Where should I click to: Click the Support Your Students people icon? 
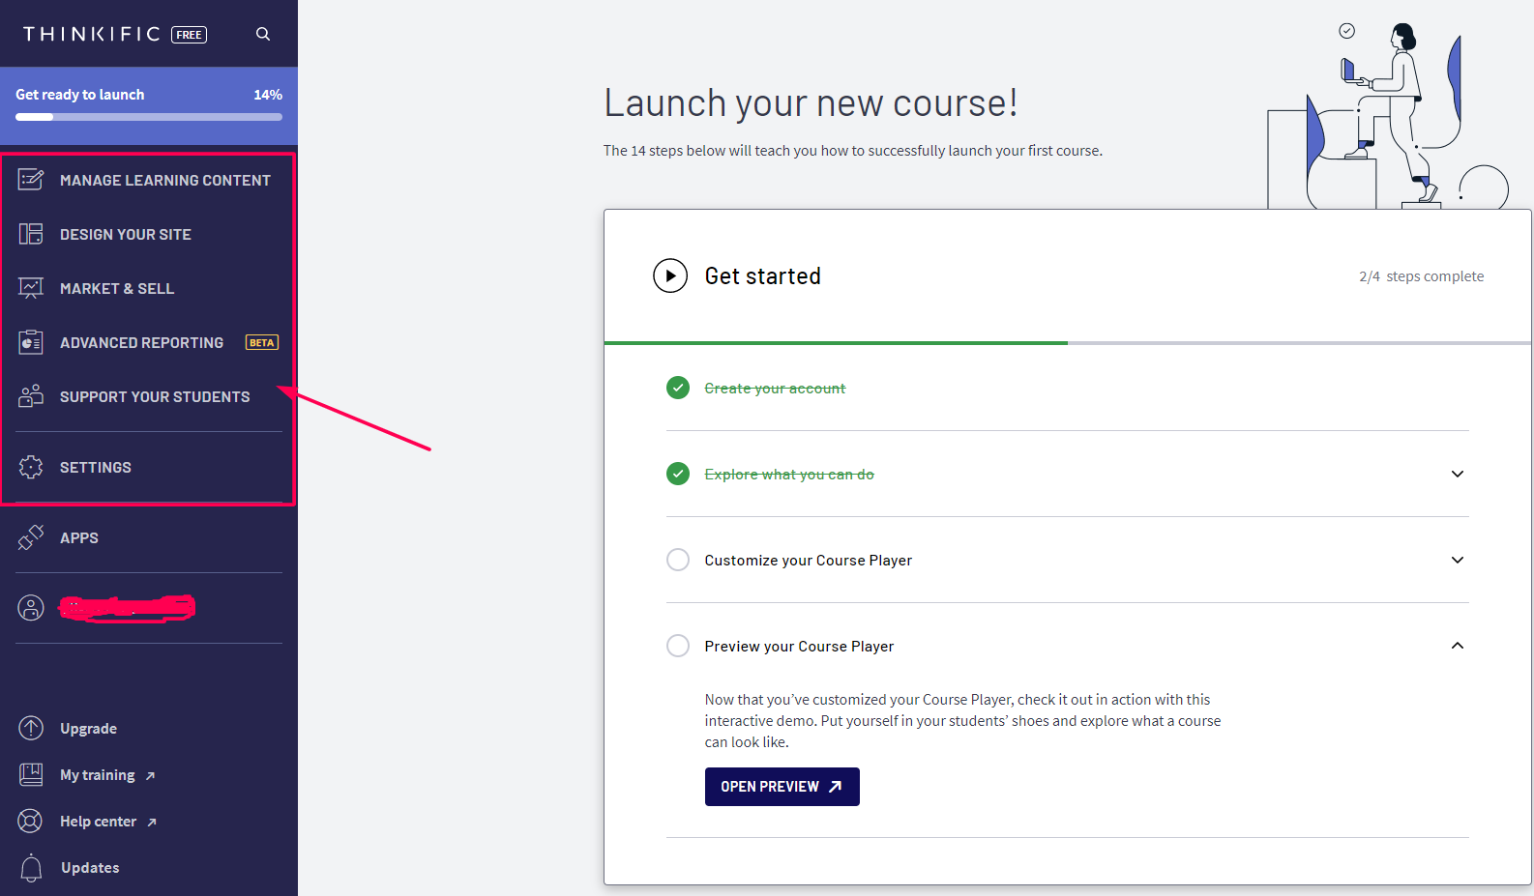[31, 395]
